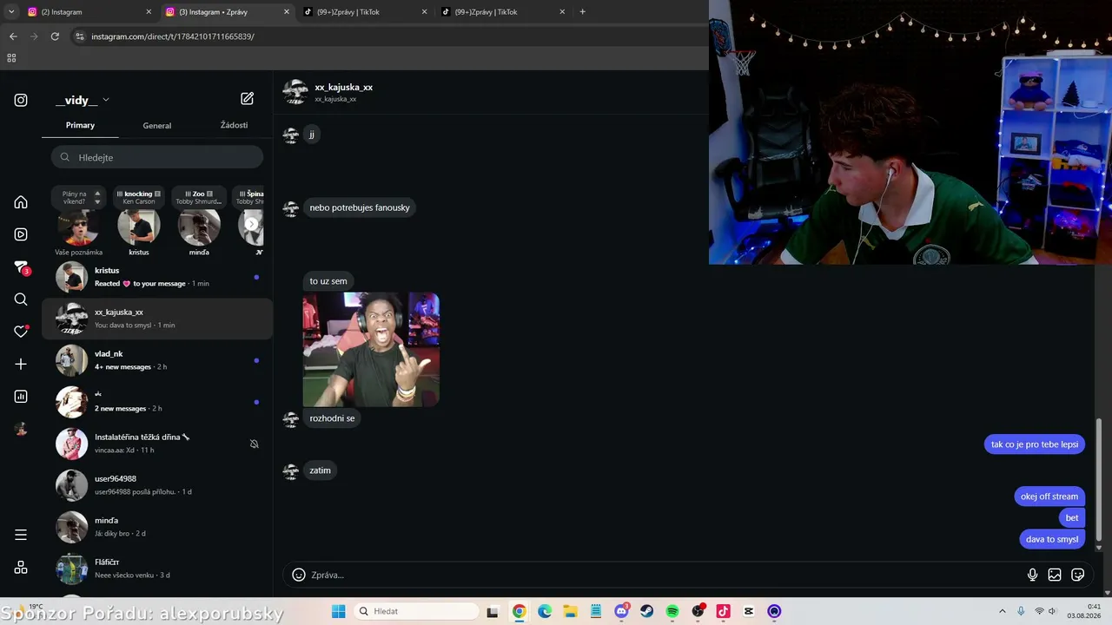Viewport: 1112px width, 625px height.
Task: Click the Windows taskbar Hledat search box
Action: tap(417, 611)
